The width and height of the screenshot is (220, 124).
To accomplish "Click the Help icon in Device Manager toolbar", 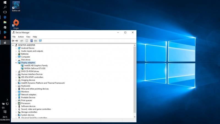I will point(31,41).
